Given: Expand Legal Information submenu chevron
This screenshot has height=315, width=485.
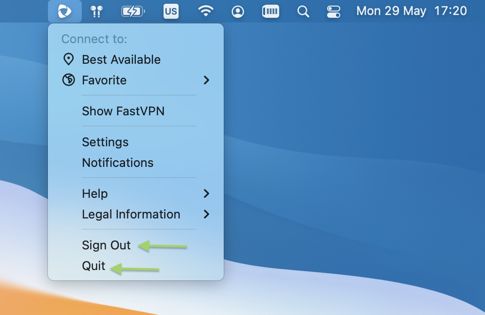Looking at the screenshot, I should (206, 214).
